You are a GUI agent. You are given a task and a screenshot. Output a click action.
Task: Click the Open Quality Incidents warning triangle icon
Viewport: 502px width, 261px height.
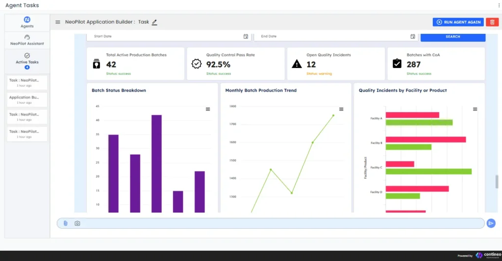pos(297,64)
